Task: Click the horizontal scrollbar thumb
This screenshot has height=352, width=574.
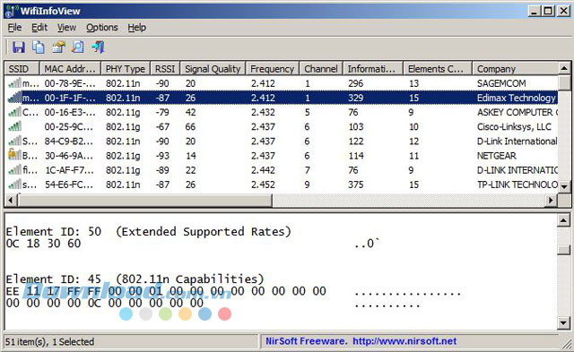Action: 144,200
